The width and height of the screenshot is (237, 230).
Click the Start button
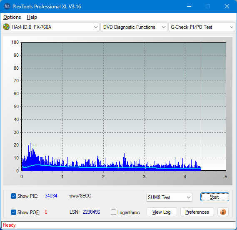click(x=215, y=197)
